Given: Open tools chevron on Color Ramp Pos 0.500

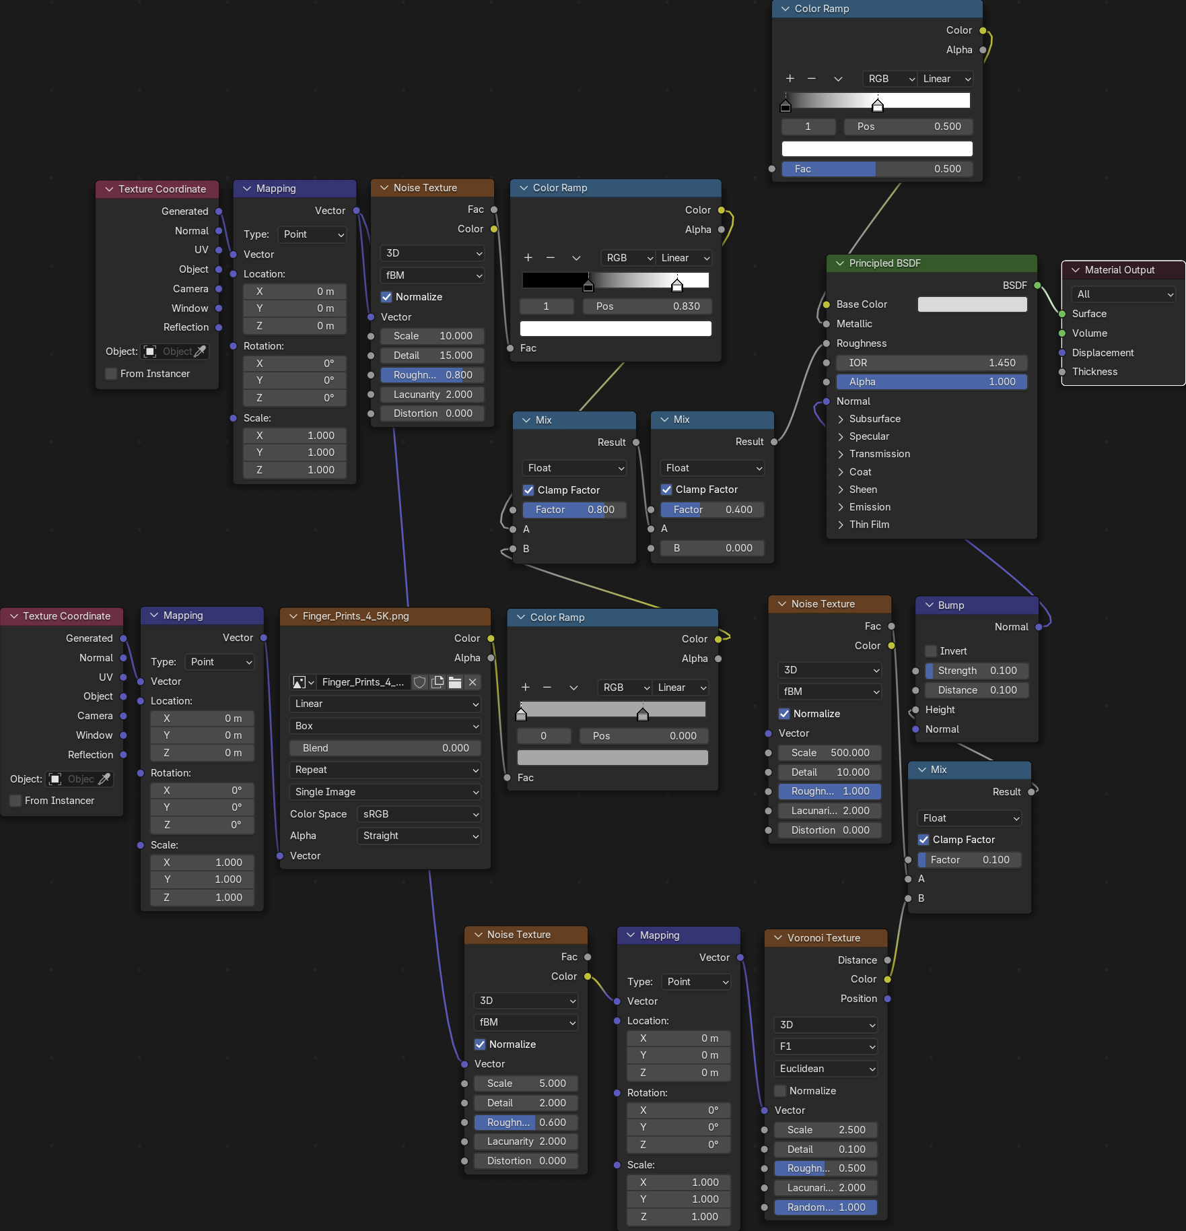Looking at the screenshot, I should click(x=838, y=79).
